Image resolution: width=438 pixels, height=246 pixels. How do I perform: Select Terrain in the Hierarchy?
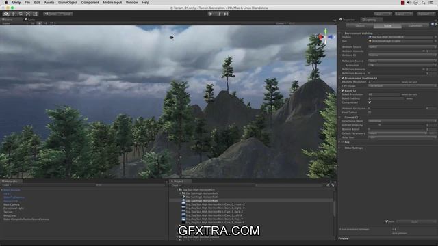point(8,212)
